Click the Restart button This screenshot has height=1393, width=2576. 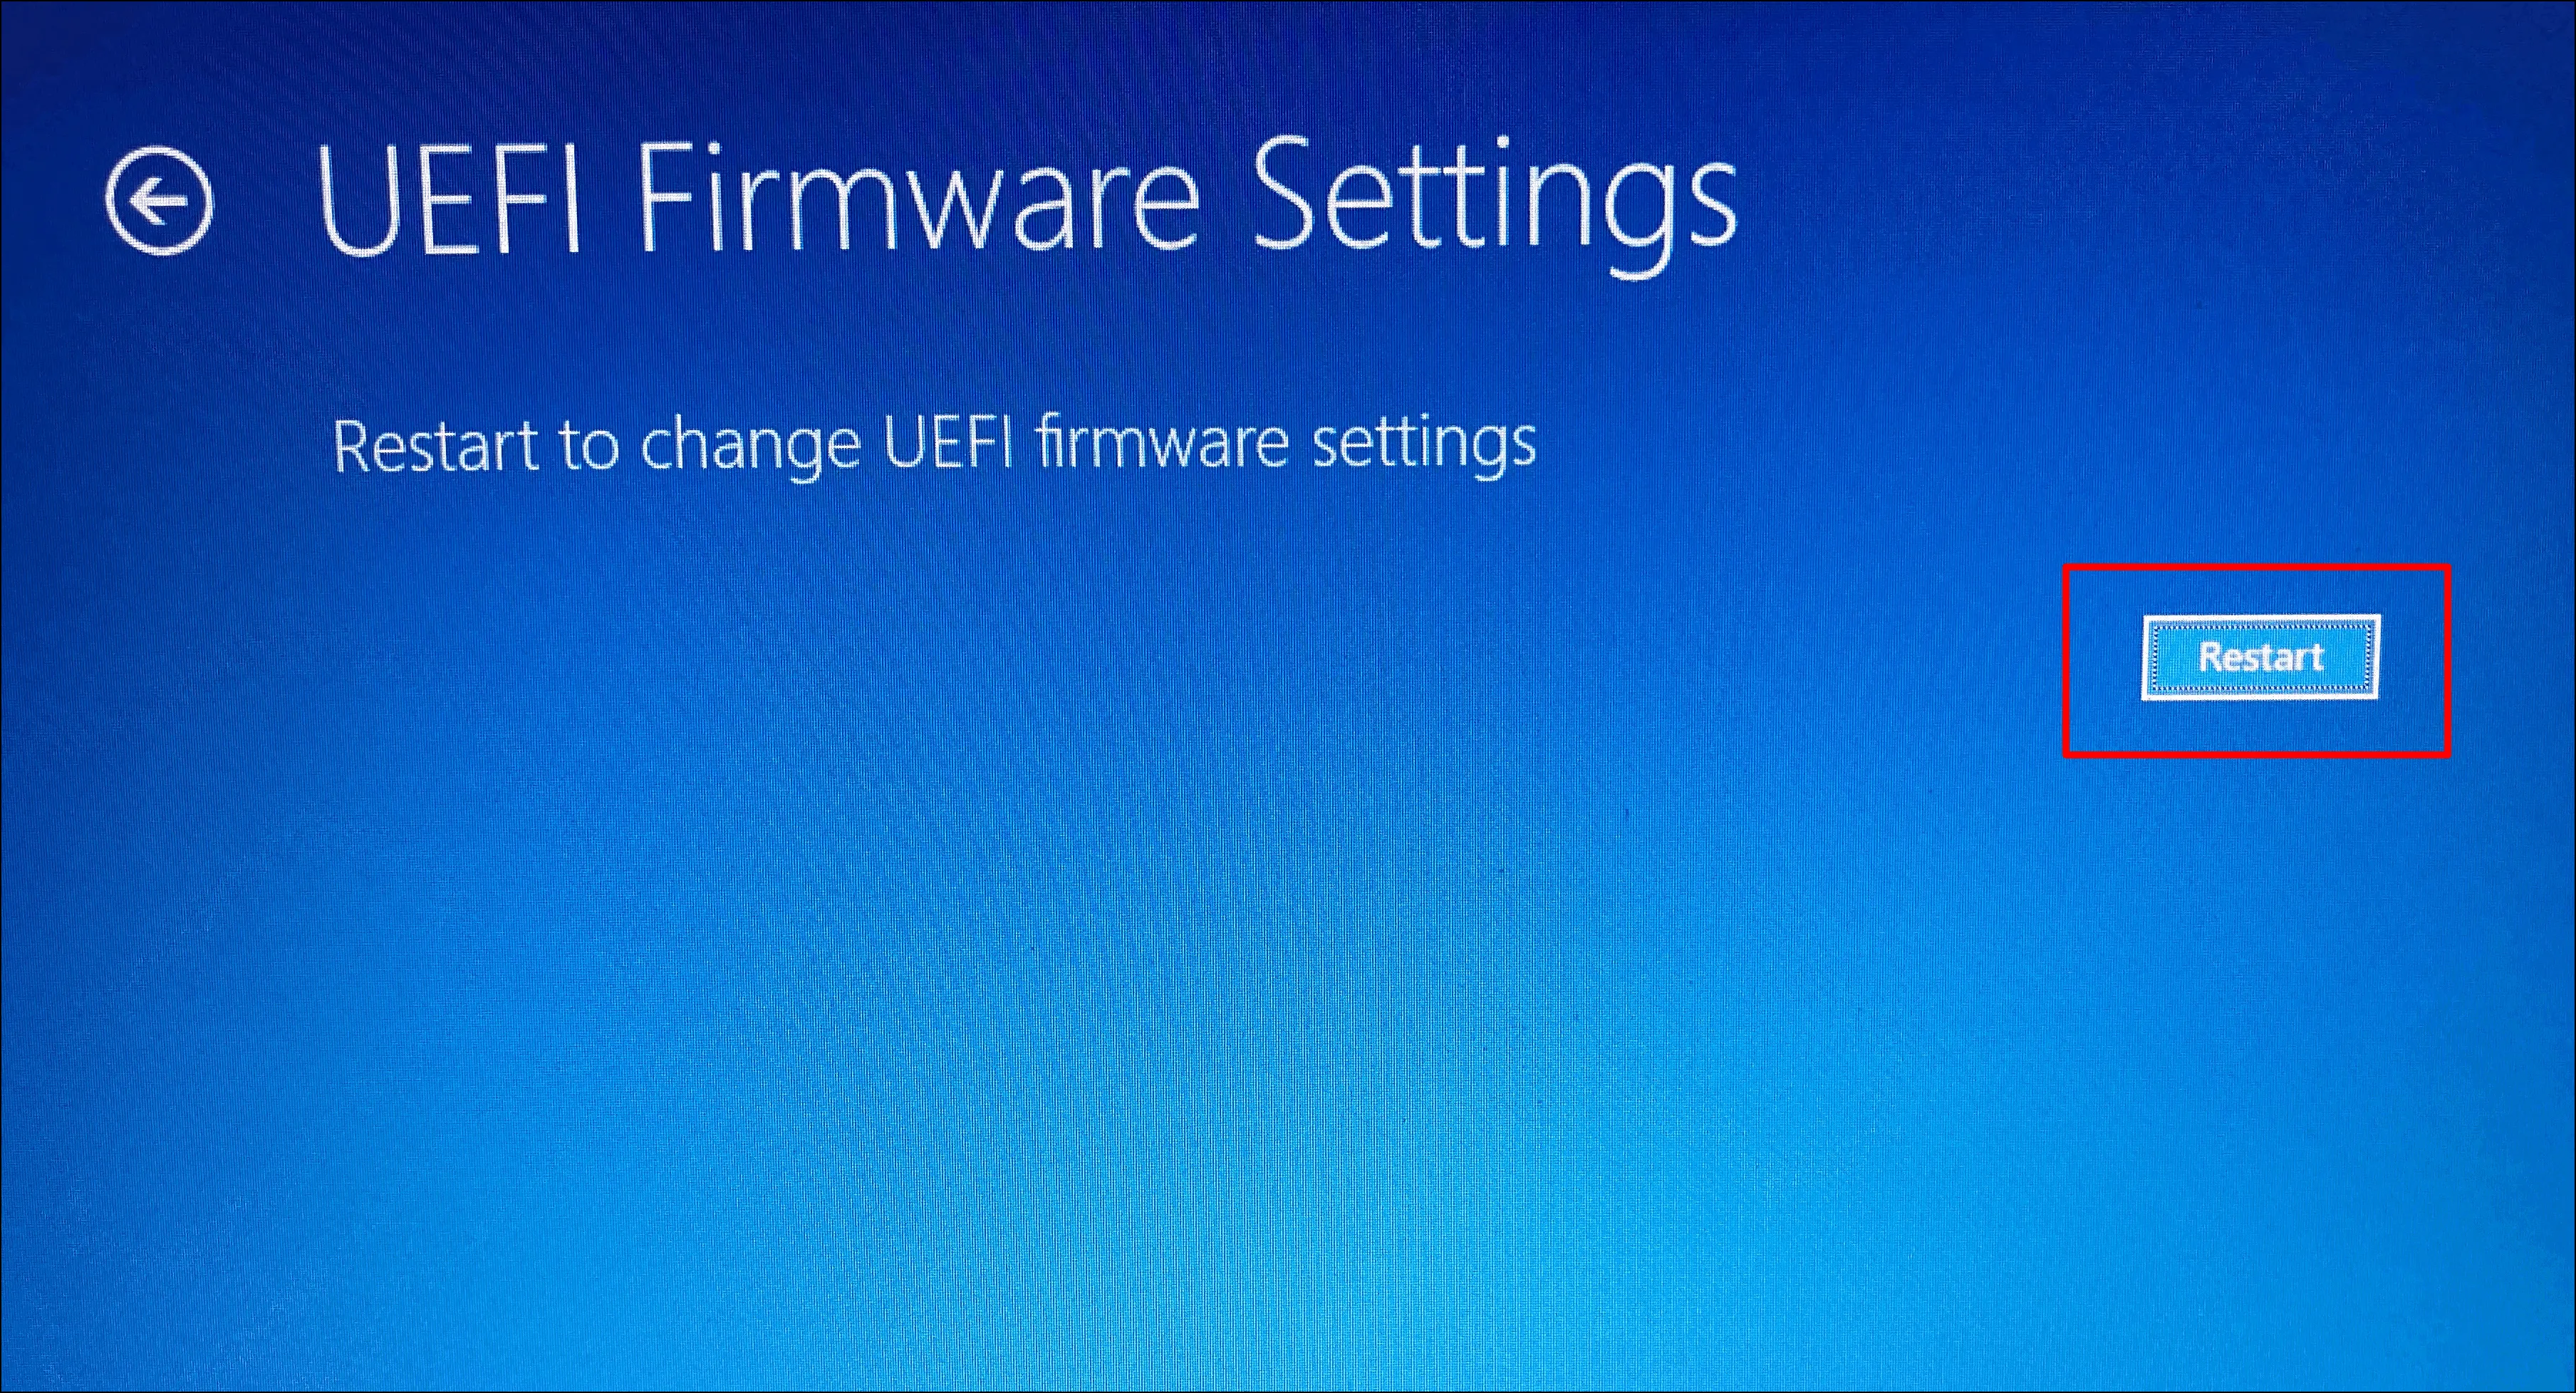point(2260,657)
